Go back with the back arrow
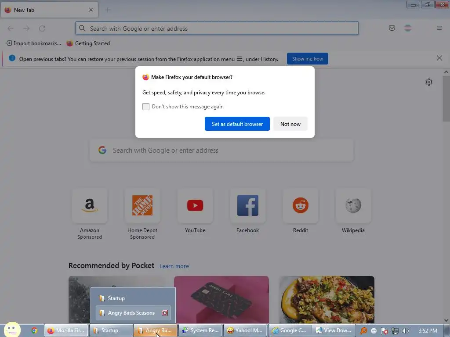Screen dimensions: 450x337 11,28
